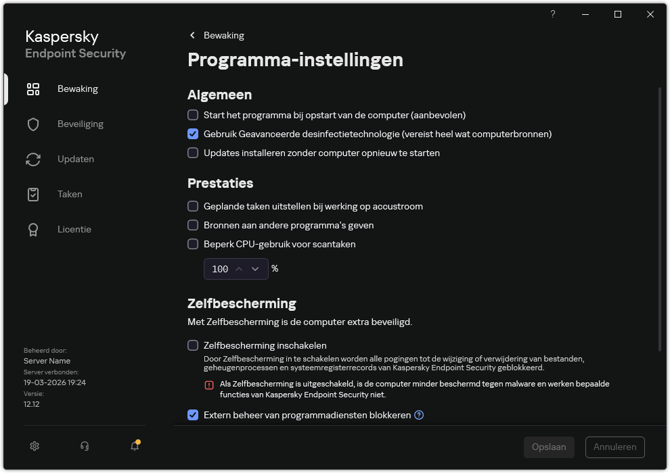Disable Geavanceerde desinfectietechnologie
Image resolution: width=670 pixels, height=473 pixels.
tap(193, 134)
